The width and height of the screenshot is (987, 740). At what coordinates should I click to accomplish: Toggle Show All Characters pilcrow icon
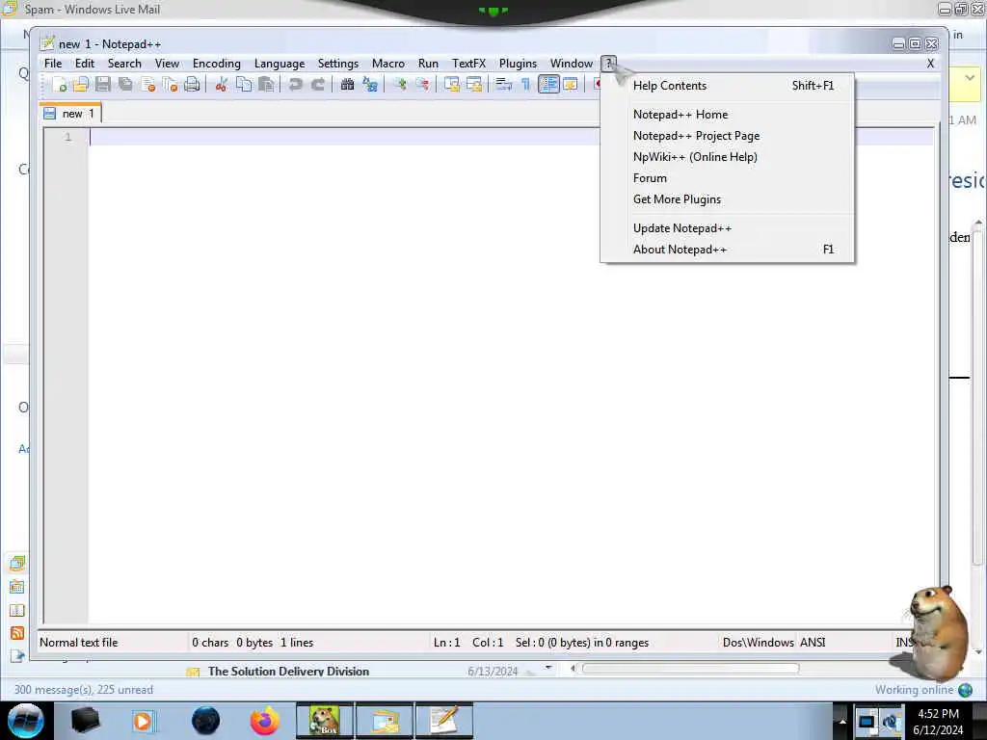tap(525, 84)
